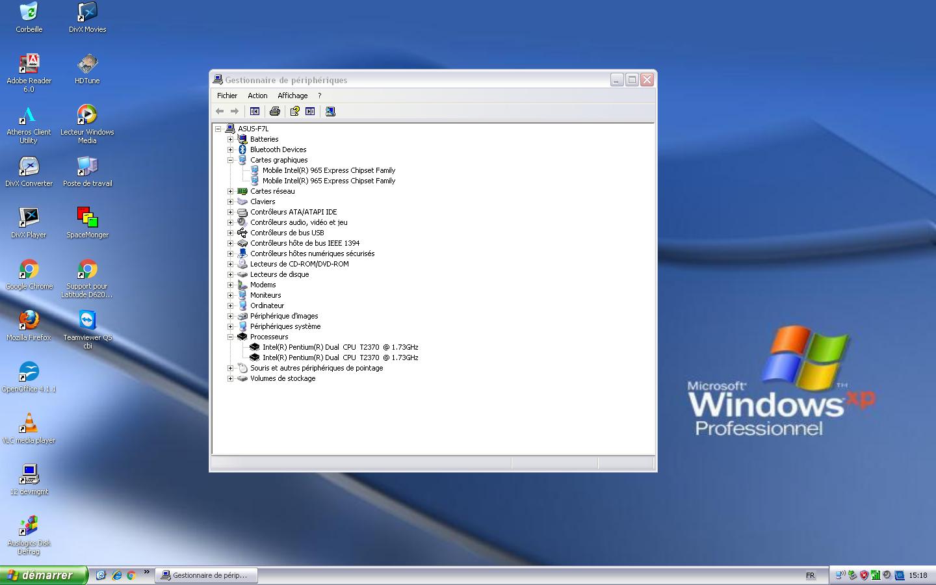
Task: Click the red shield tray icon
Action: tap(864, 575)
